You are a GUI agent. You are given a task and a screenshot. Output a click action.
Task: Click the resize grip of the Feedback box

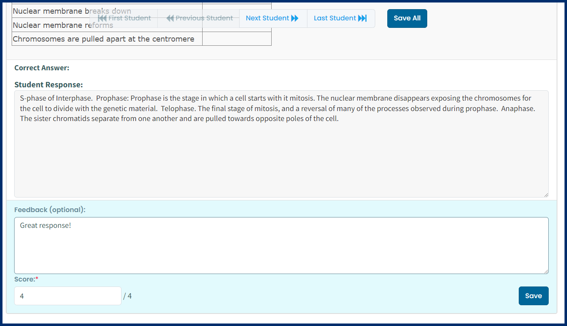tap(546, 271)
